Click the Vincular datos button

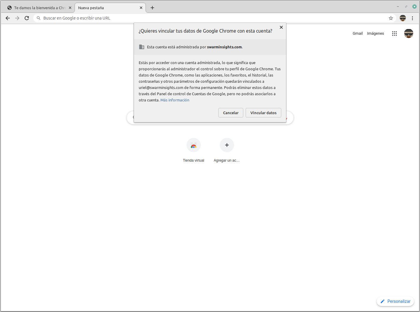(x=263, y=113)
